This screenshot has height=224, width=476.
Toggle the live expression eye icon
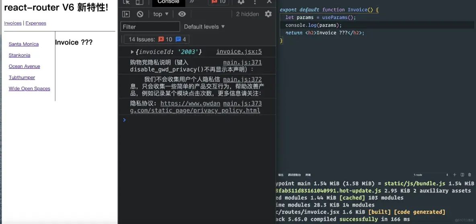[182, 14]
